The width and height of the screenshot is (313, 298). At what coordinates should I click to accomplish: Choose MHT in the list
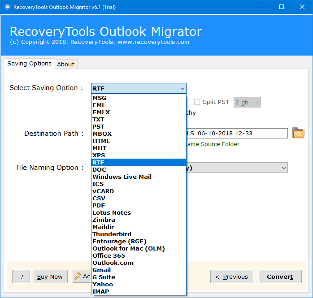[139, 148]
